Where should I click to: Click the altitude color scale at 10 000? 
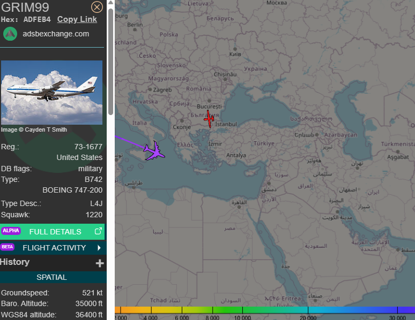(x=242, y=317)
